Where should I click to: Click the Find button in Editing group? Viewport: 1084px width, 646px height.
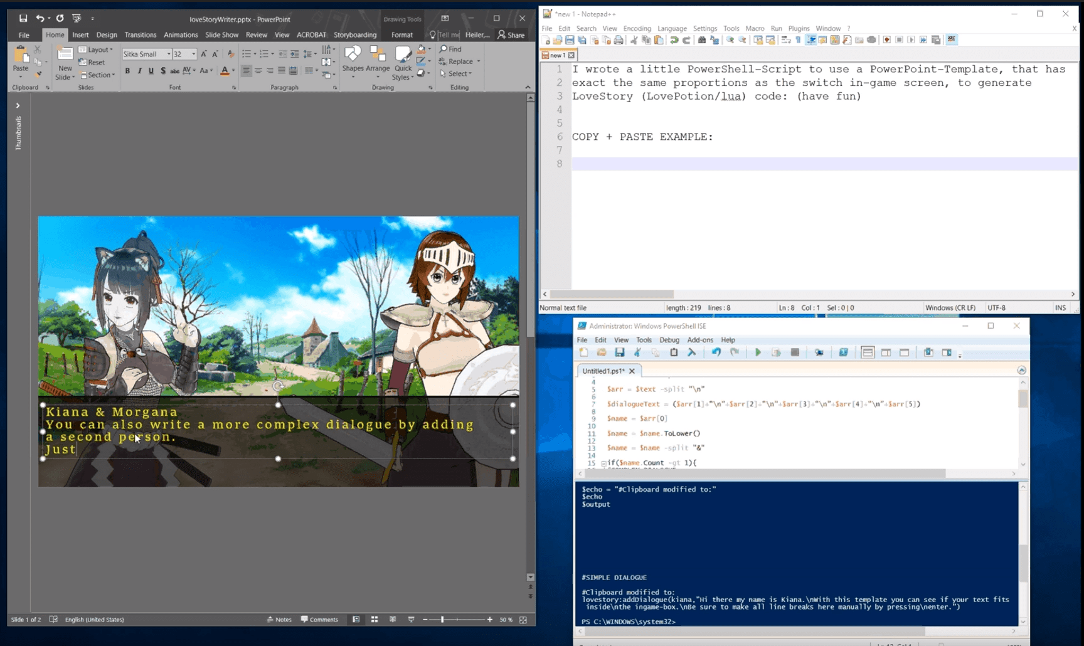point(450,49)
